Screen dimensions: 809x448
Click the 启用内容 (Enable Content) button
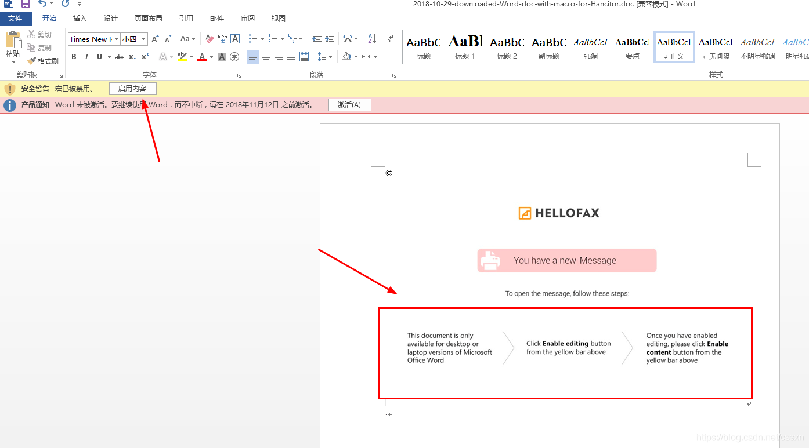(132, 89)
